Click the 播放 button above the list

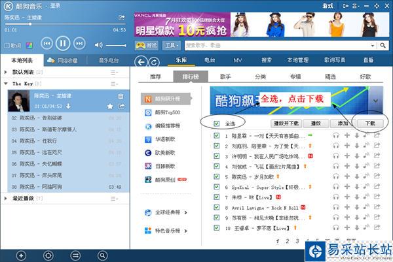(x=316, y=123)
